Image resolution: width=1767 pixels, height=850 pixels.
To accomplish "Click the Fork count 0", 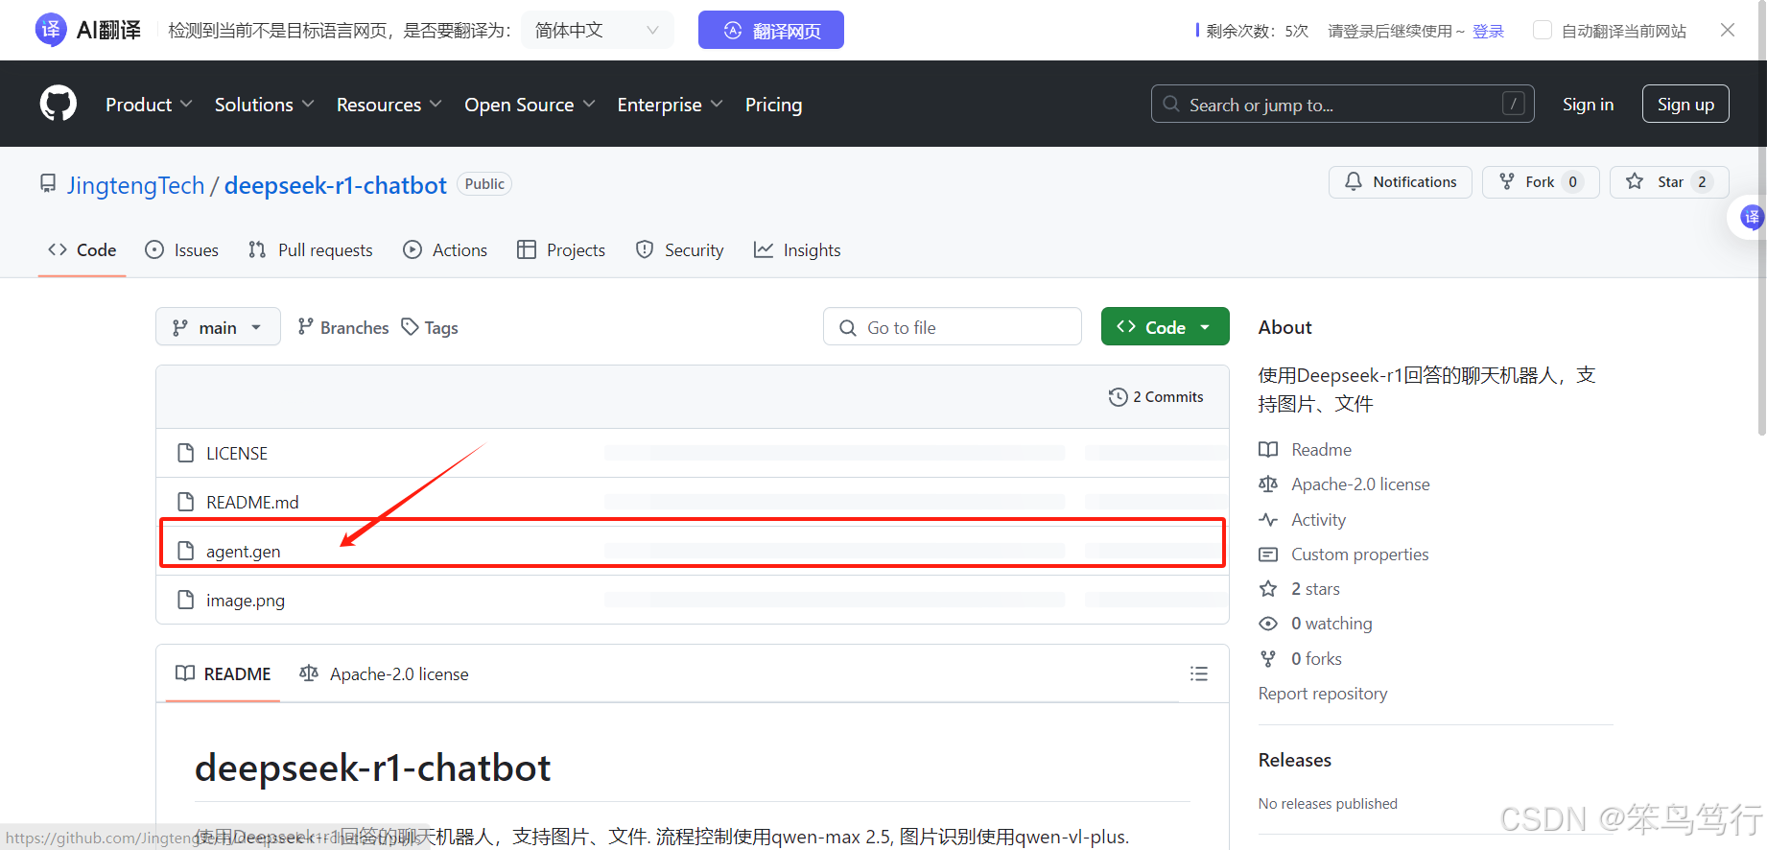I will pos(1572,181).
